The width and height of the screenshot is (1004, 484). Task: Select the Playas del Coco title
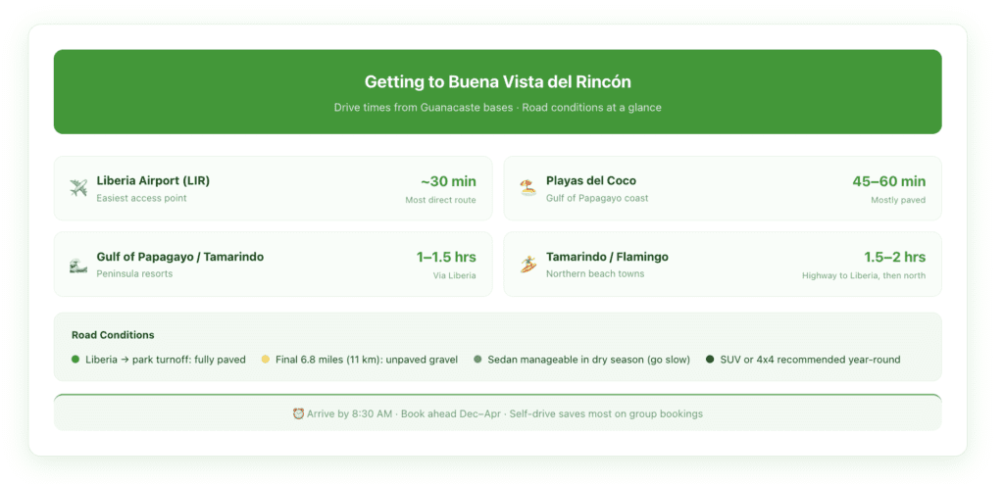(x=591, y=181)
